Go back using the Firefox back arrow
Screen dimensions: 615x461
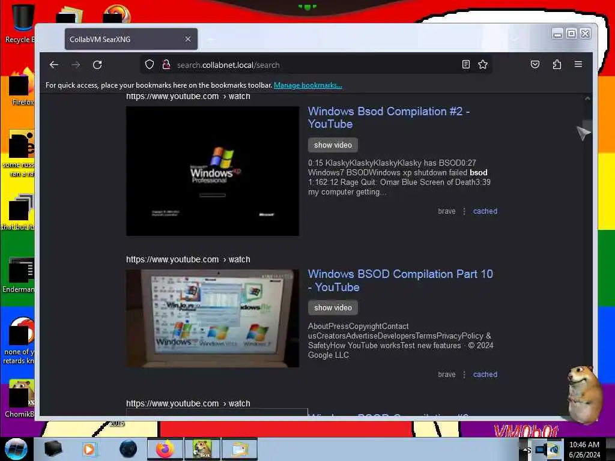pos(54,65)
